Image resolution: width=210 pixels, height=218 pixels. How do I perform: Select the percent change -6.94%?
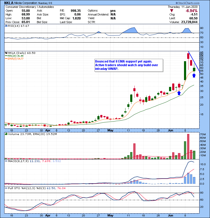tap(192, 11)
